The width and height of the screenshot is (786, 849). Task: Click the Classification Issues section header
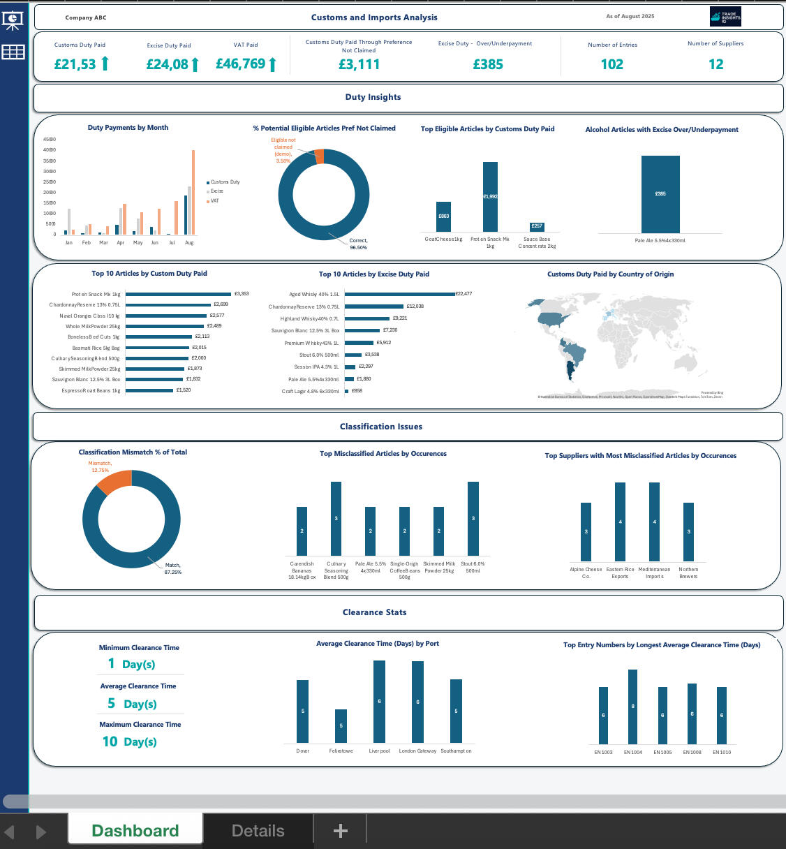[x=380, y=427]
